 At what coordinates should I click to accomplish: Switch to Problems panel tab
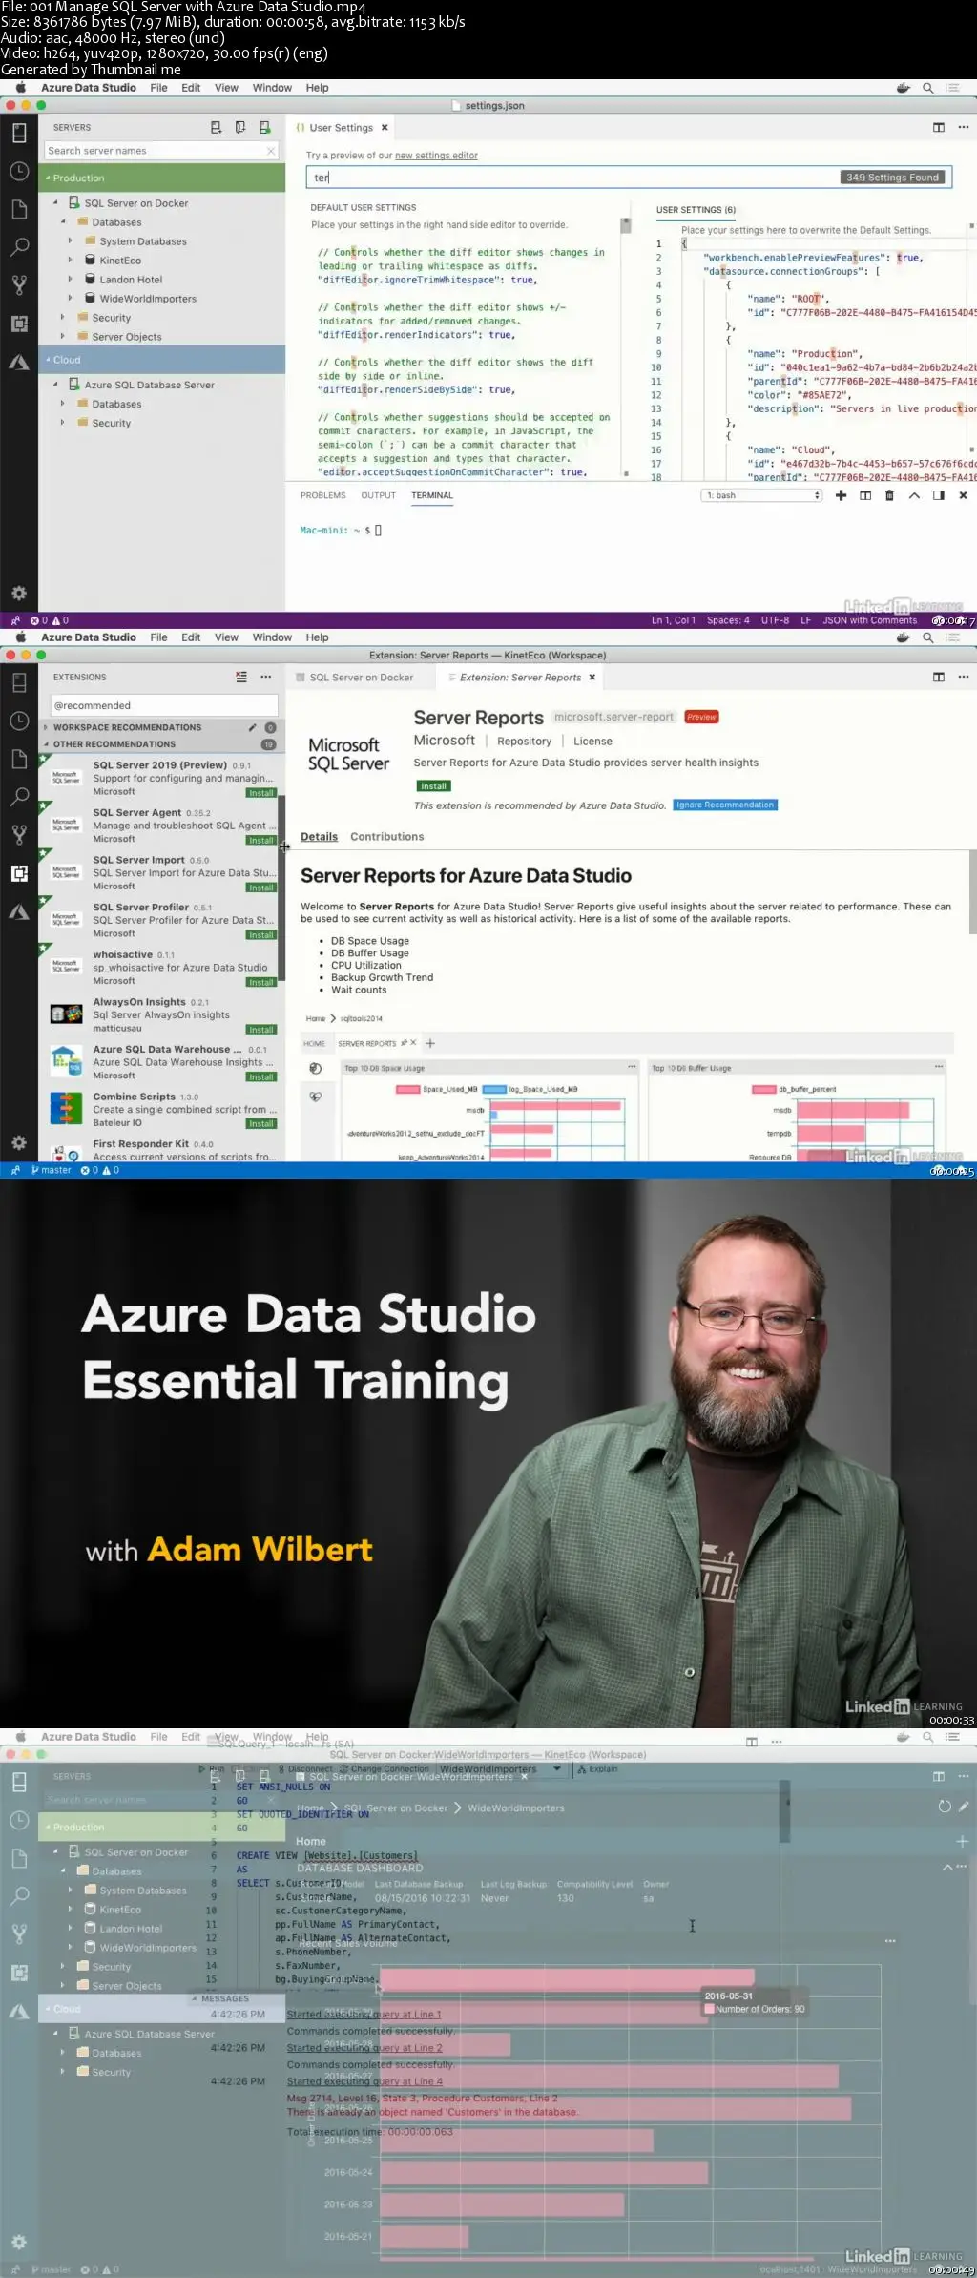click(323, 495)
